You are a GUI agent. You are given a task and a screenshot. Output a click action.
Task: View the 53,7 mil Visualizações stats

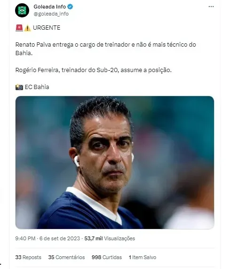[x=110, y=238]
